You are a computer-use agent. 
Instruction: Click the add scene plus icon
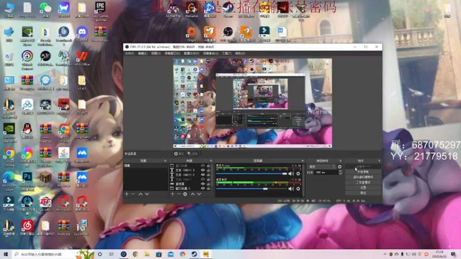127,194
